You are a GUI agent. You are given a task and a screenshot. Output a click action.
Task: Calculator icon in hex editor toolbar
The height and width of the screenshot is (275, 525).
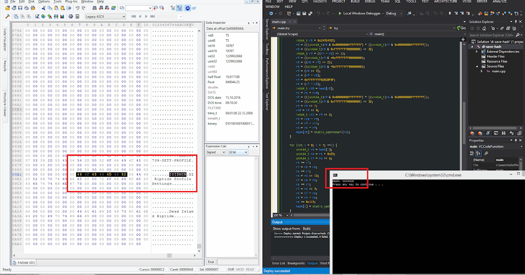coord(77,16)
